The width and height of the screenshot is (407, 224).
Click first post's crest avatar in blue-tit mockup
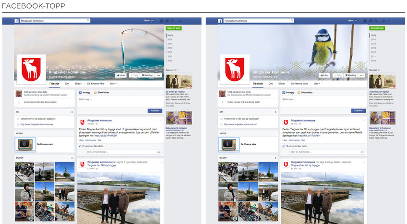coord(286,122)
